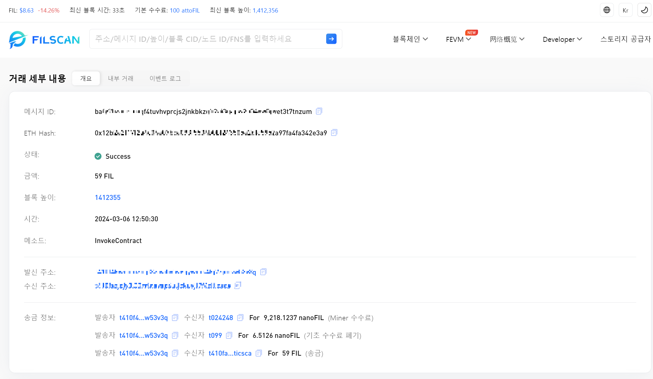Click the globe network icon
Viewport: 653px width, 379px height.
(607, 10)
